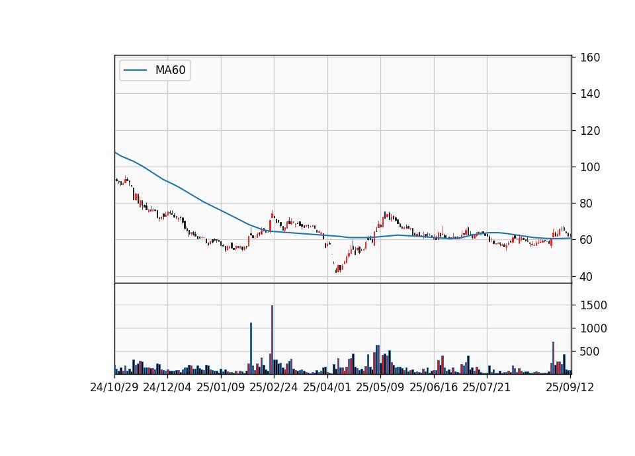Click the 60 price axis label
Viewport: 635px width, 456px height.
point(587,240)
